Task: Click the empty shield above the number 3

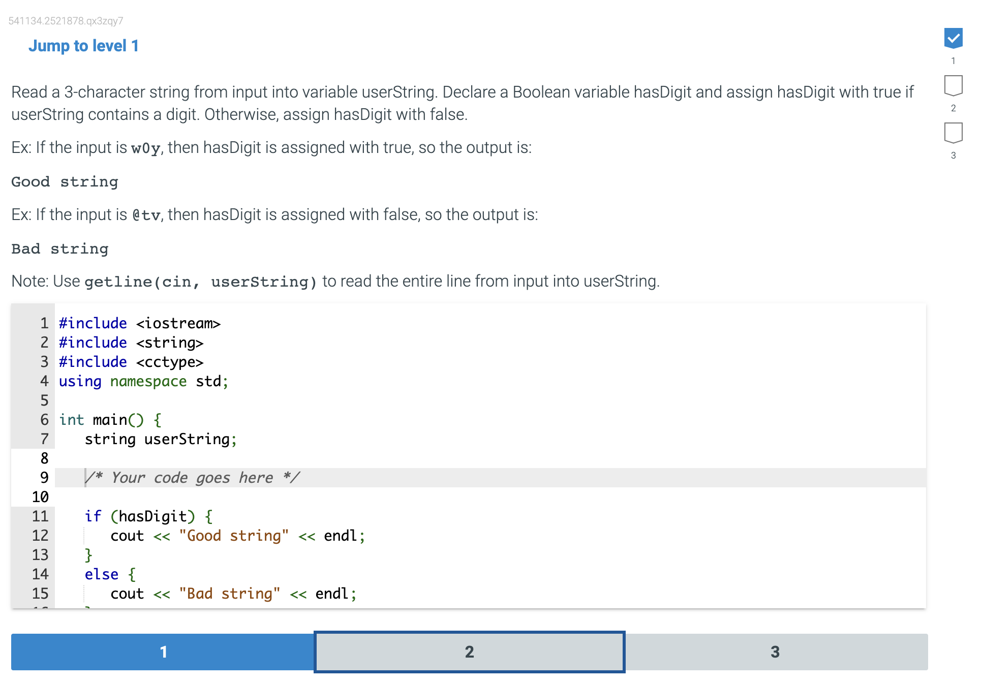Action: (954, 133)
